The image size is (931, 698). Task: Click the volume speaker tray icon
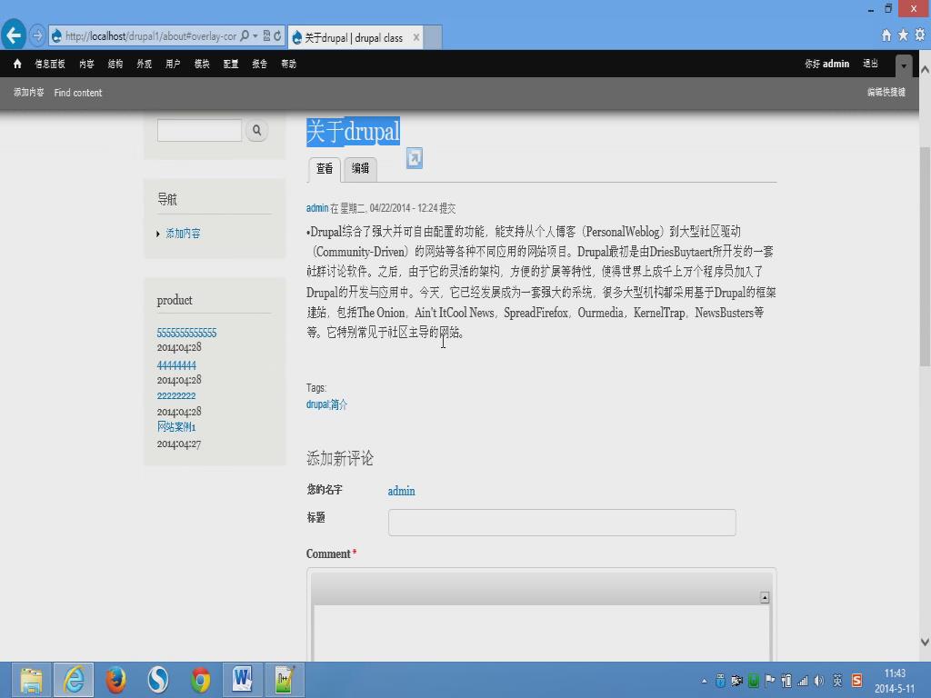(819, 681)
